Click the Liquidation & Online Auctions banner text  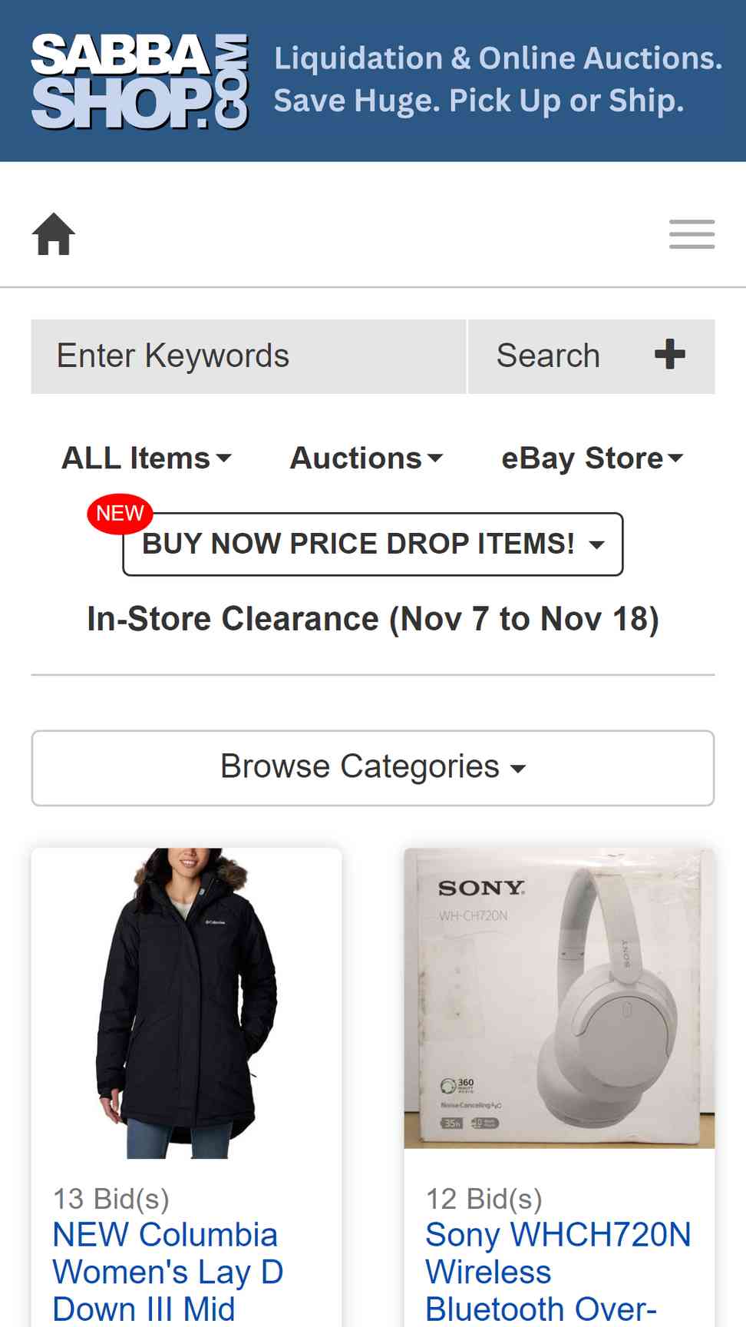tap(498, 80)
